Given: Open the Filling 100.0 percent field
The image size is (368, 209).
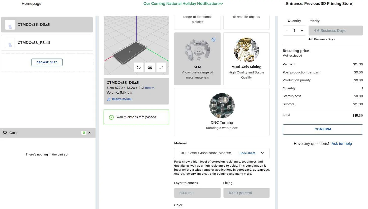Looking at the screenshot, I should click(247, 193).
